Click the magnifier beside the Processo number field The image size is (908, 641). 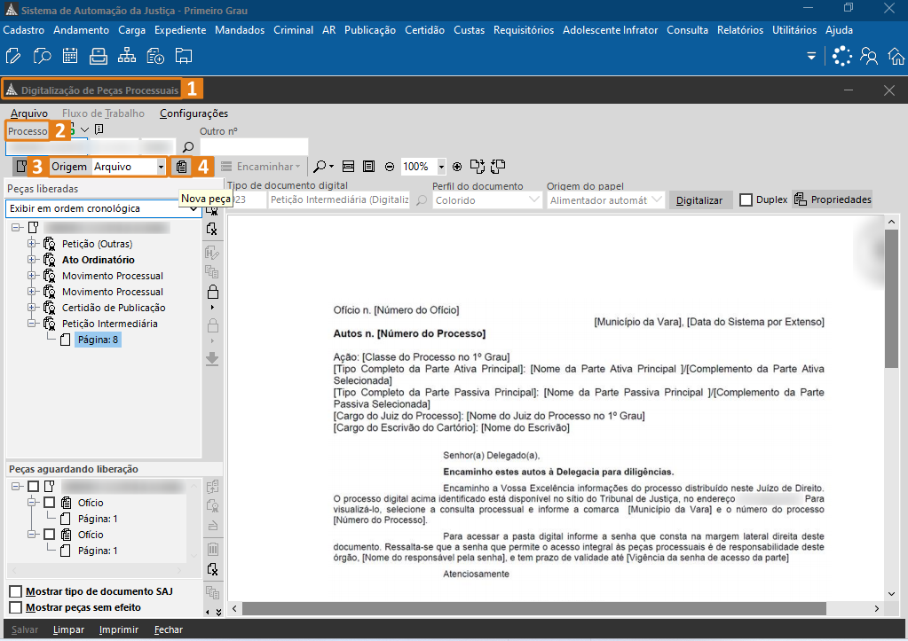pyautogui.click(x=188, y=147)
